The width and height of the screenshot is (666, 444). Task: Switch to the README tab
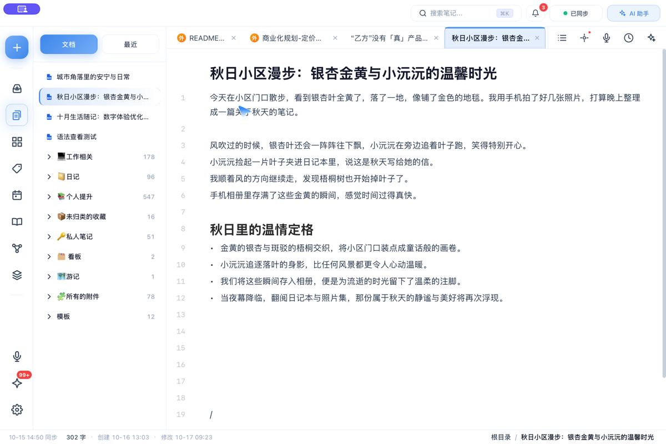tap(206, 38)
